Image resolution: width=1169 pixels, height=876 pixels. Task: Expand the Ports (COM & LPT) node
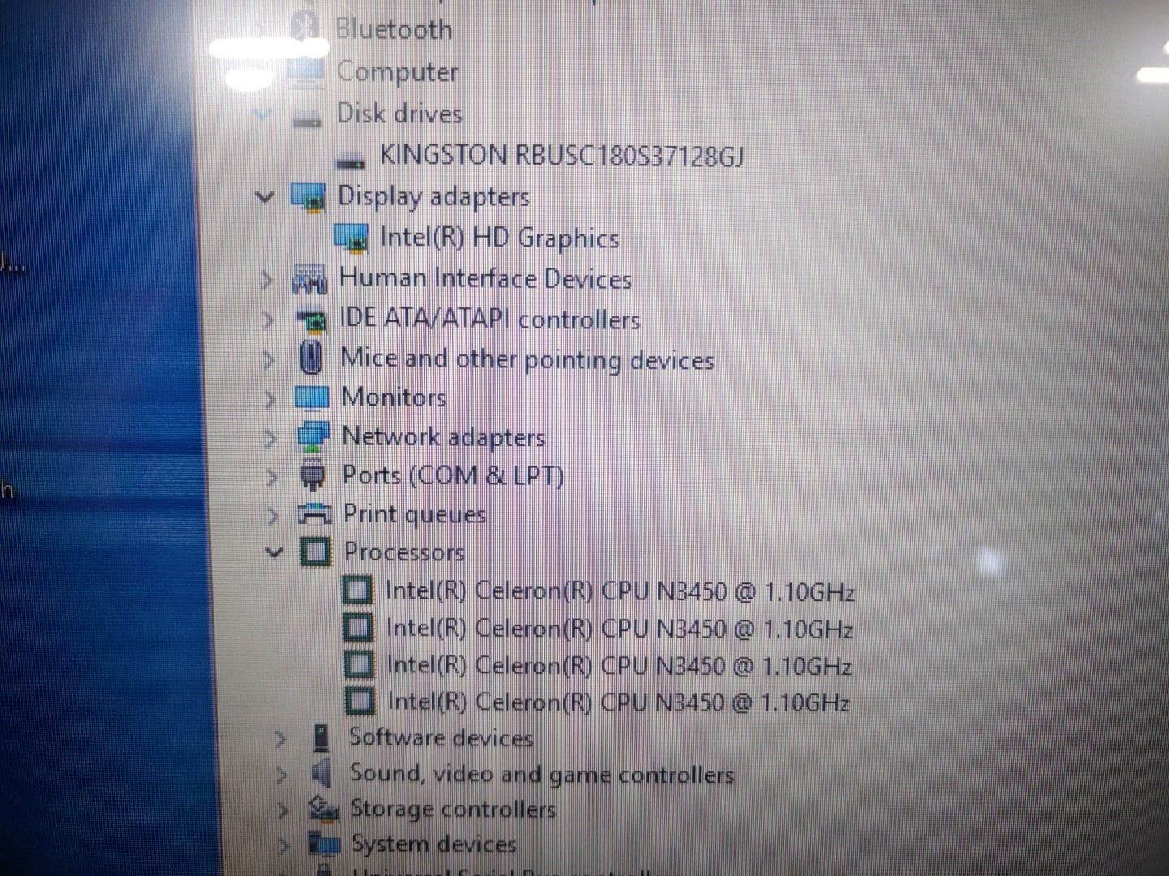point(273,477)
